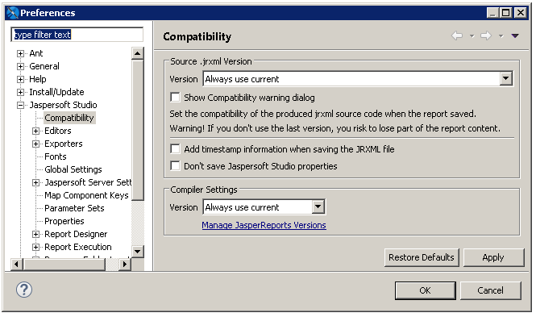Click the type filter text field

click(77, 35)
